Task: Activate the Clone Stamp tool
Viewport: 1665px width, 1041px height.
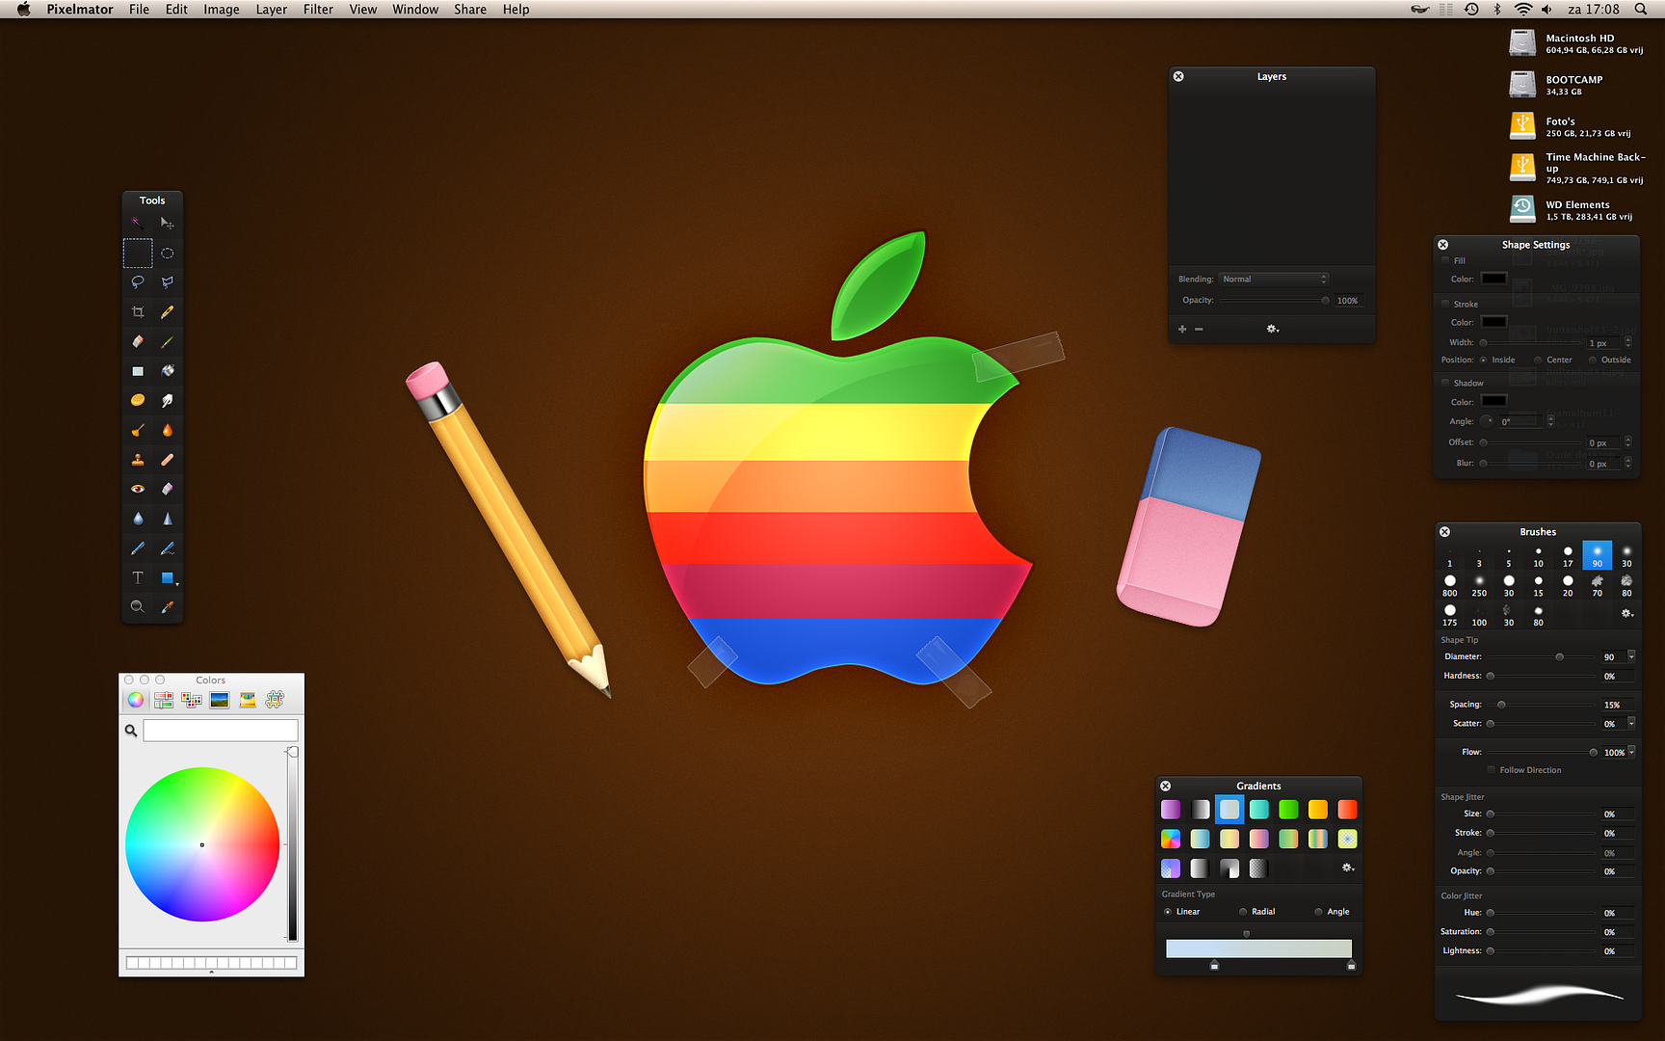Action: (138, 460)
